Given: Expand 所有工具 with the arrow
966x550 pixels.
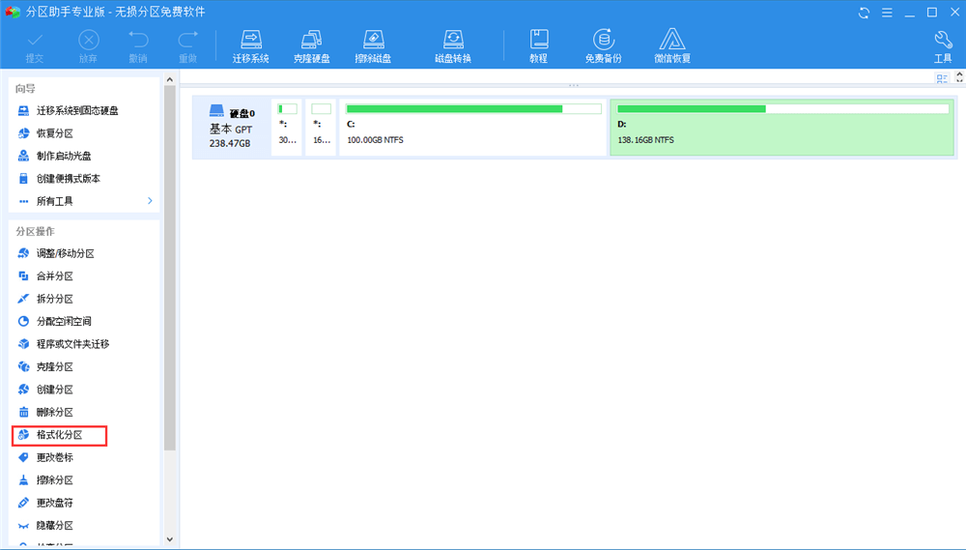Looking at the screenshot, I should 150,201.
